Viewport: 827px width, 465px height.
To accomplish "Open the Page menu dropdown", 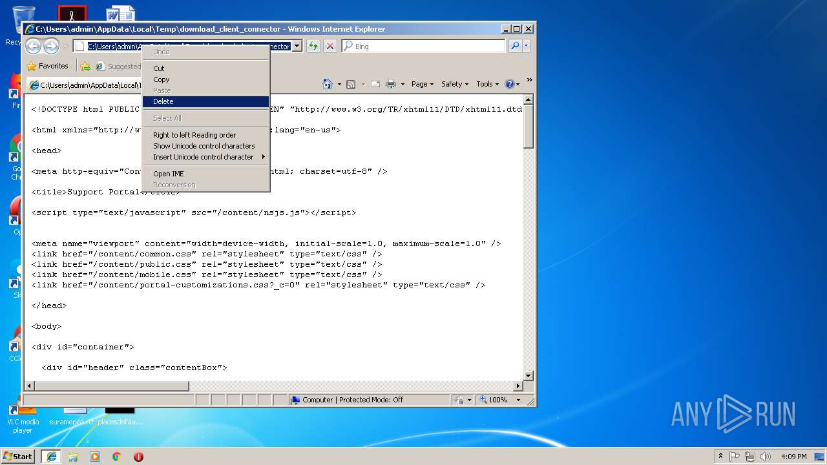I will pyautogui.click(x=422, y=84).
